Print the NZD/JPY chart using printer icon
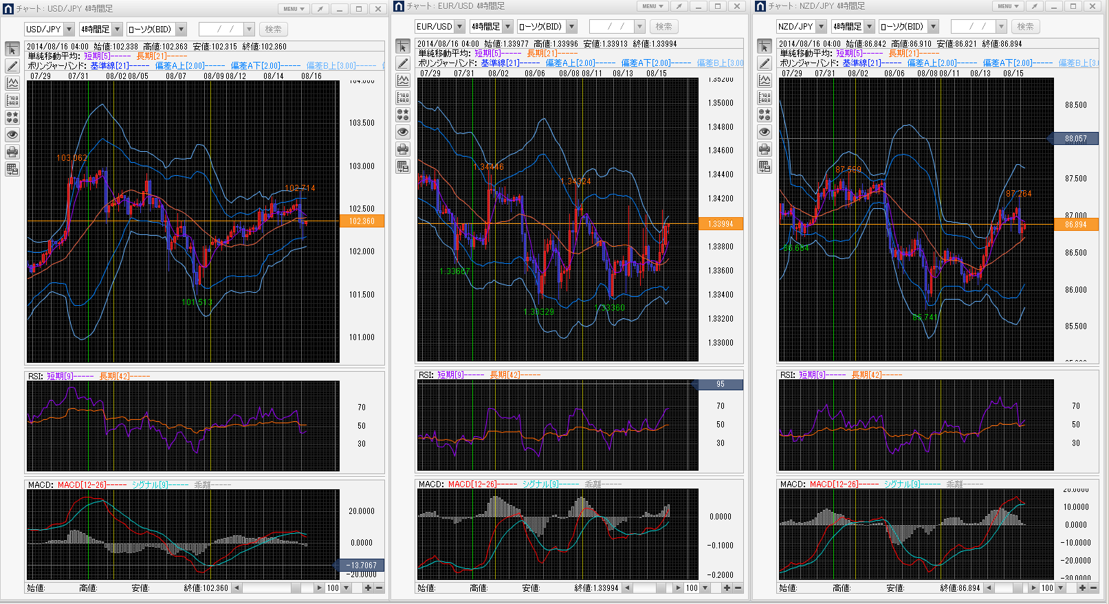 [765, 149]
